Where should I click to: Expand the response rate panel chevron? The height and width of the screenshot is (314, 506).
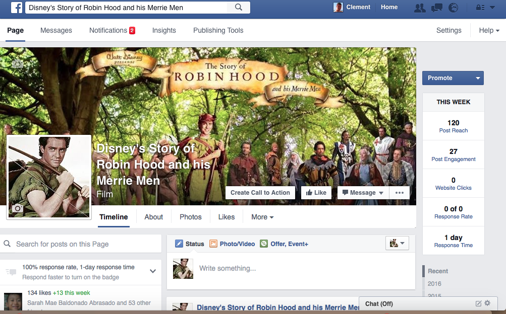coord(153,271)
